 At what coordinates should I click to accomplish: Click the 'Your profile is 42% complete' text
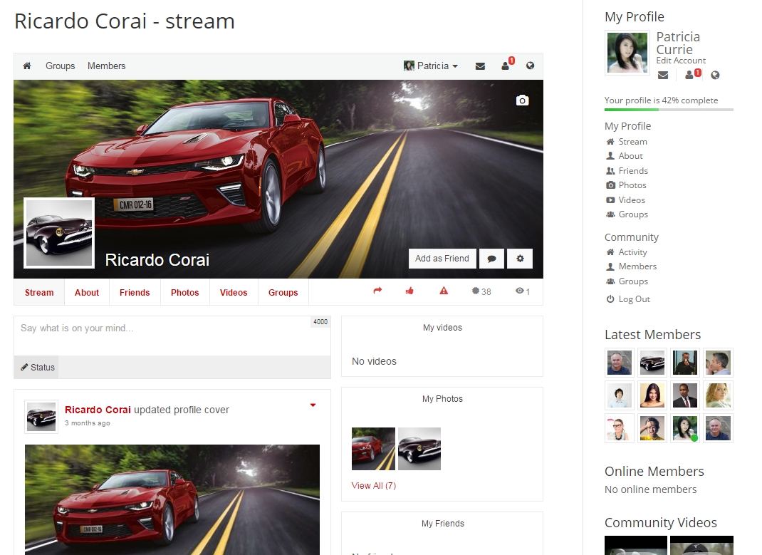pos(662,100)
